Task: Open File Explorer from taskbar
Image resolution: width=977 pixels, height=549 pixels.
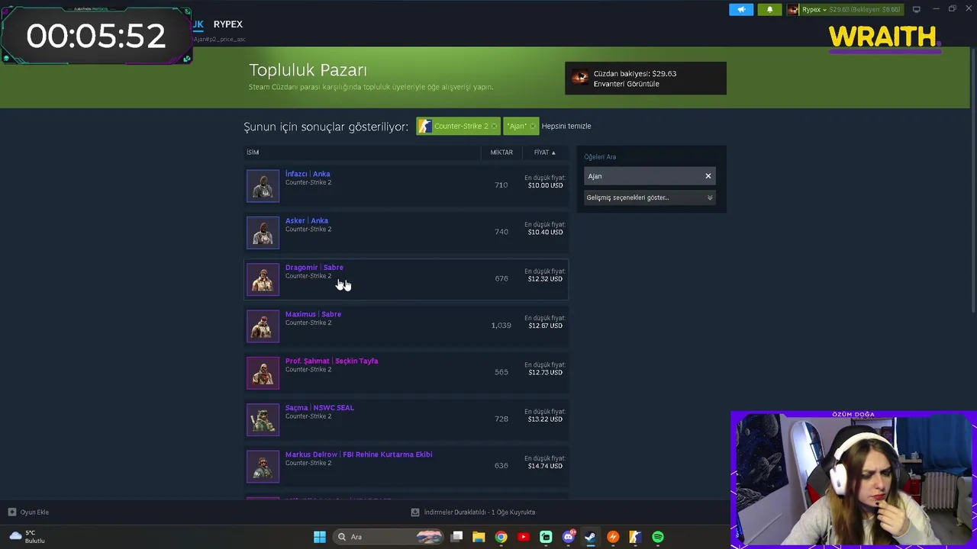Action: pos(479,537)
